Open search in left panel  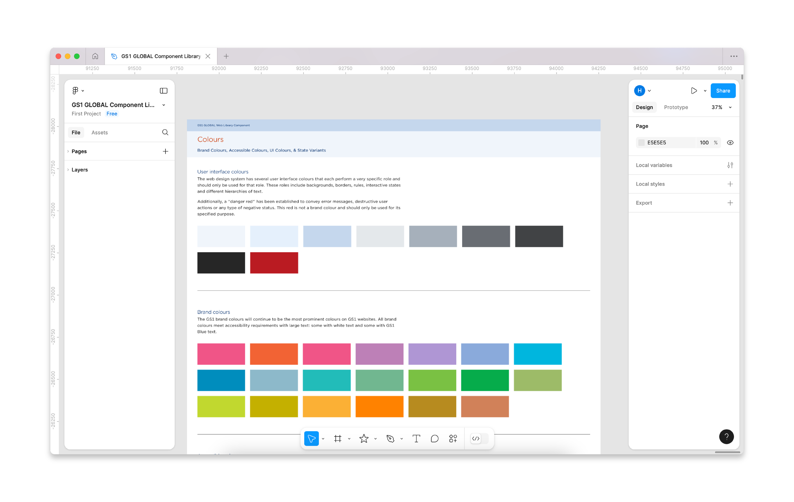(165, 132)
